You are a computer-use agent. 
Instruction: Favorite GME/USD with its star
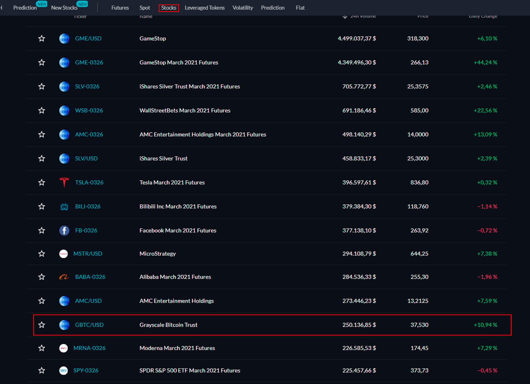click(42, 38)
